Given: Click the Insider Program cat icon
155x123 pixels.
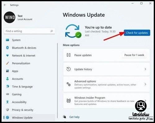Looking at the screenshot, I should click(x=69, y=101).
